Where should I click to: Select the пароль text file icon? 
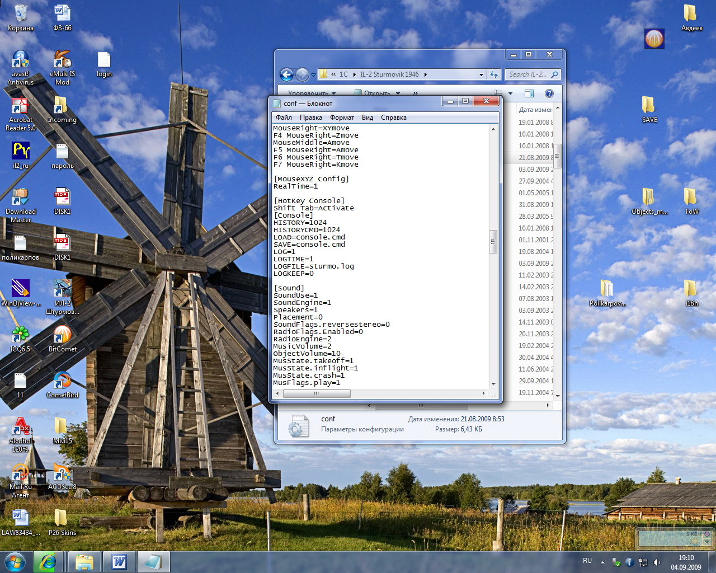[62, 156]
